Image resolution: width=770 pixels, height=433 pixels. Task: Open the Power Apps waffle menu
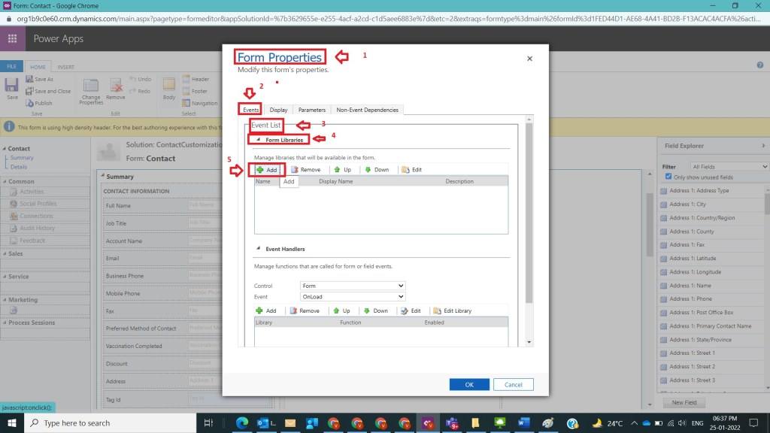13,38
